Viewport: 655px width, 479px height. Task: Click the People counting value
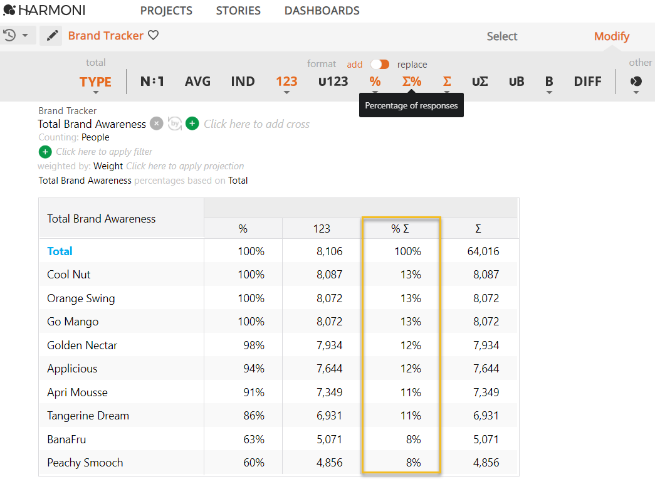(95, 137)
